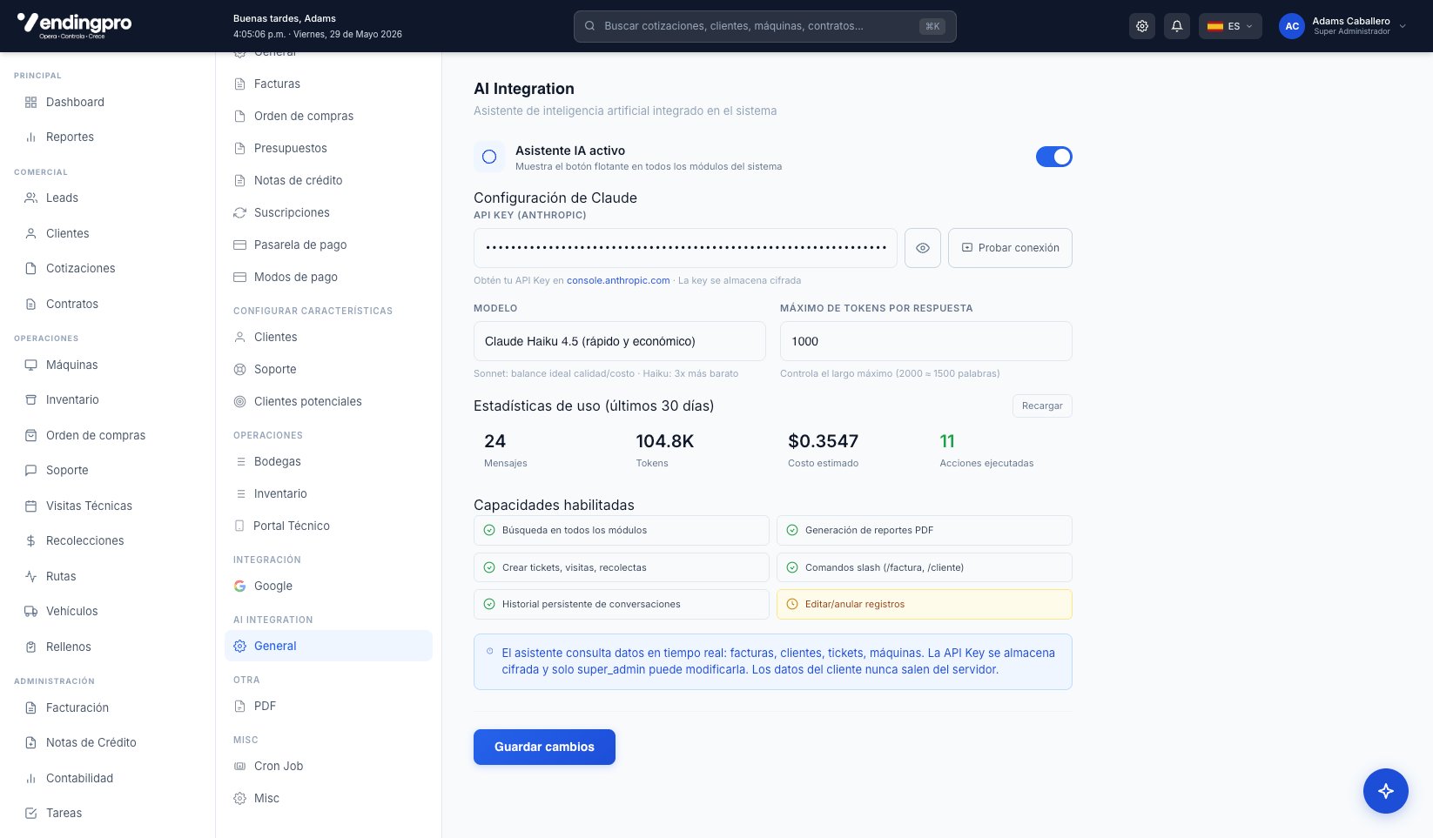Show the API key with eye icon
Image resolution: width=1433 pixels, height=838 pixels.
[x=923, y=248]
